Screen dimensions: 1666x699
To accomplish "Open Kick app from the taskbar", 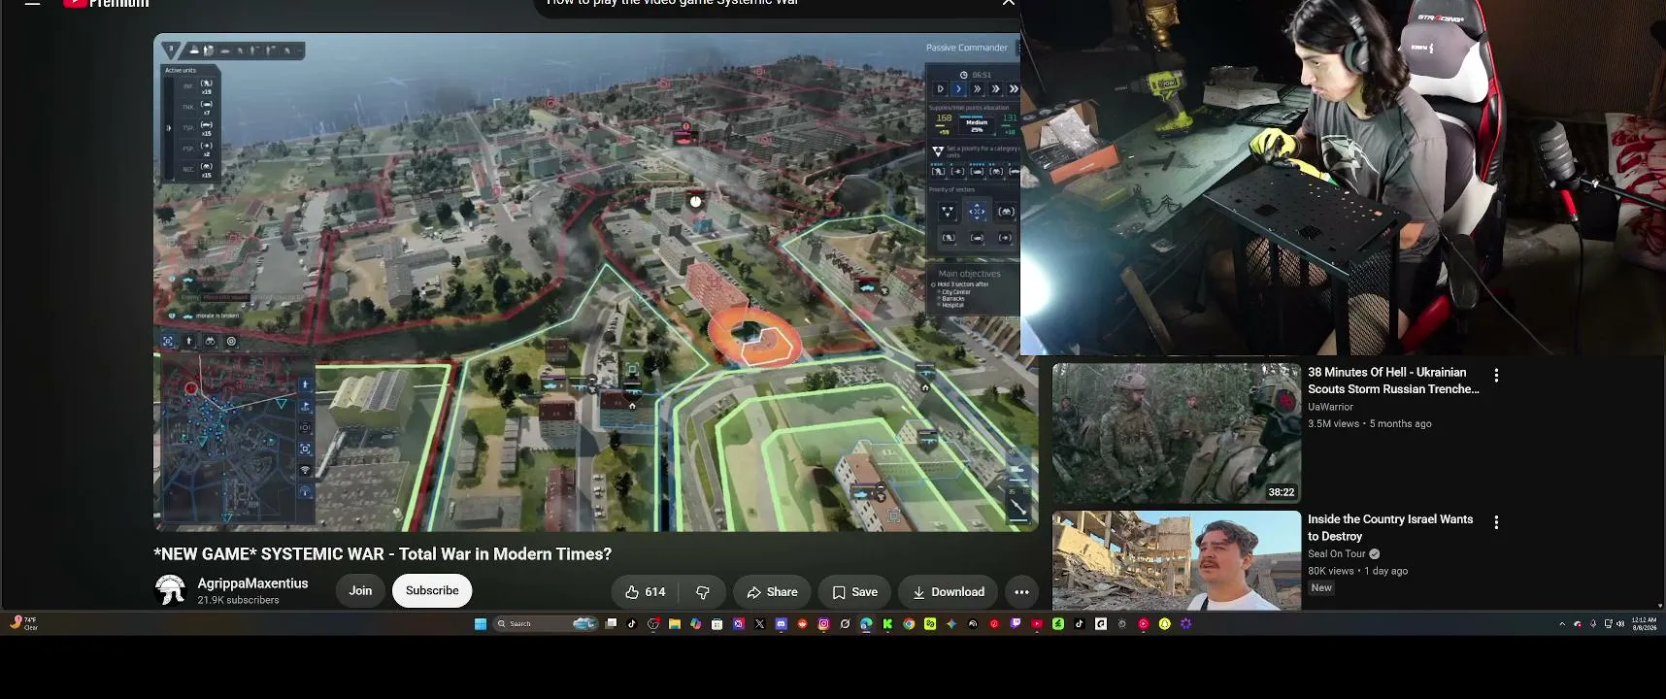I will click(x=887, y=624).
